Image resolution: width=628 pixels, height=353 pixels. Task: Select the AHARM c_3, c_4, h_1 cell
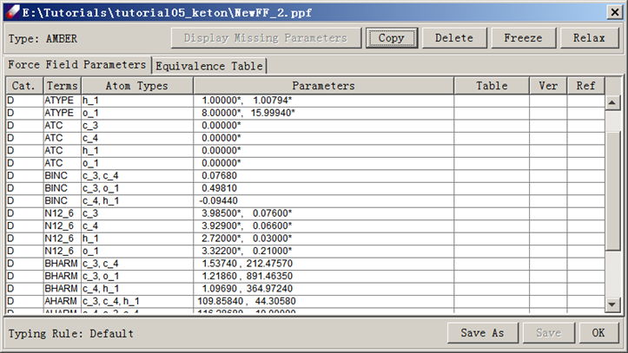click(x=137, y=301)
